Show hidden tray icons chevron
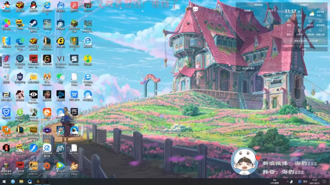330x185 pixels. pos(288,182)
